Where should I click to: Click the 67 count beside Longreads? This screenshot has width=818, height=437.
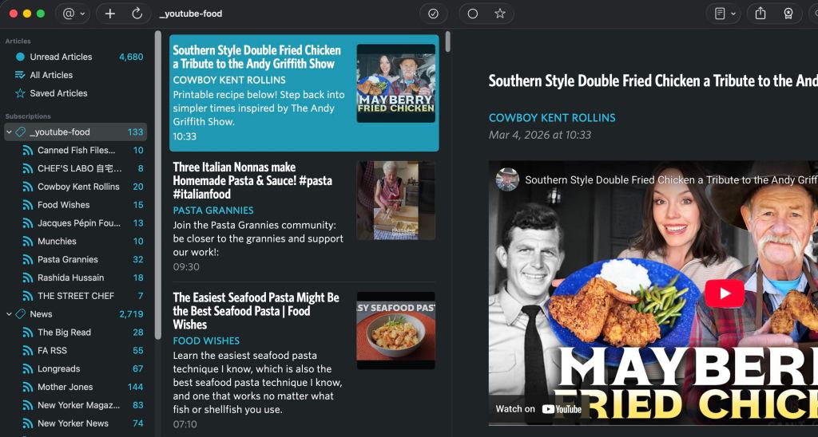[137, 368]
